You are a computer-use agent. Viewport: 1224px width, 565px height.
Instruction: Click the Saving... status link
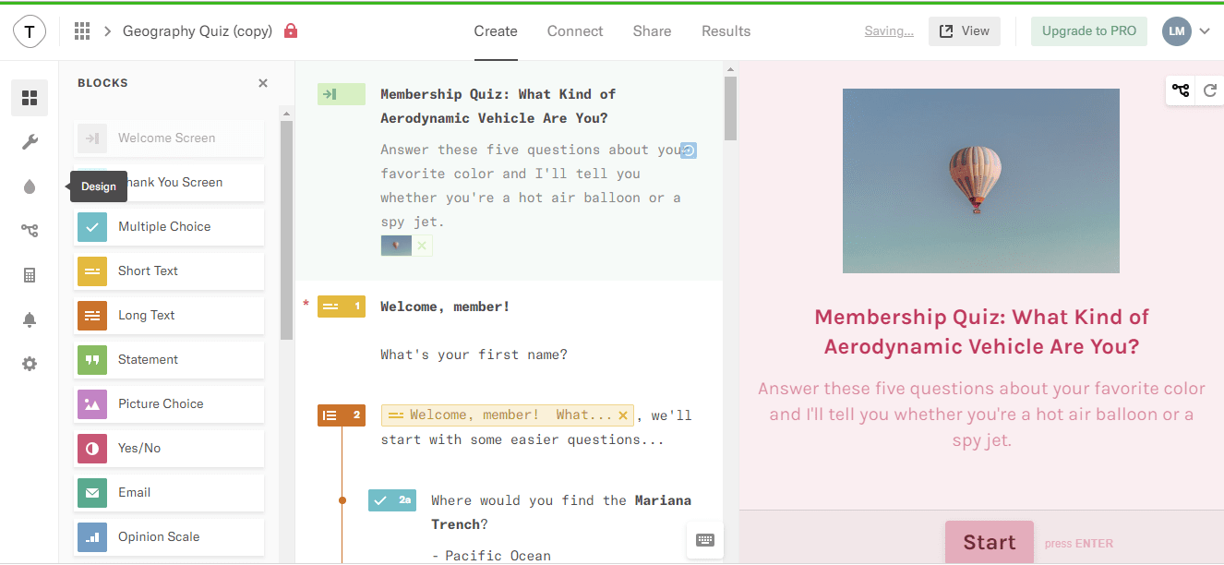tap(889, 31)
